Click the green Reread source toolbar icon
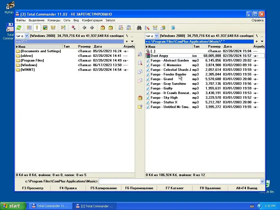The image size is (280, 210). [19, 28]
